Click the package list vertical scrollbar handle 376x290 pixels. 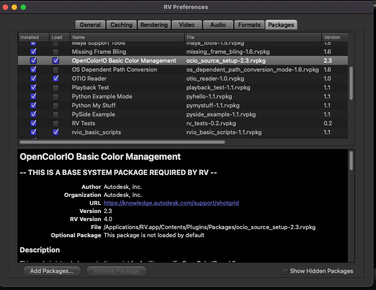click(x=351, y=83)
